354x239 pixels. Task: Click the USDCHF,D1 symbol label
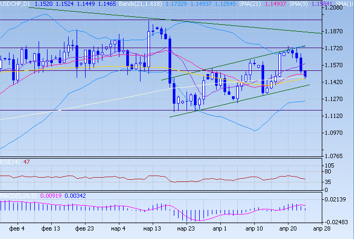14,4
